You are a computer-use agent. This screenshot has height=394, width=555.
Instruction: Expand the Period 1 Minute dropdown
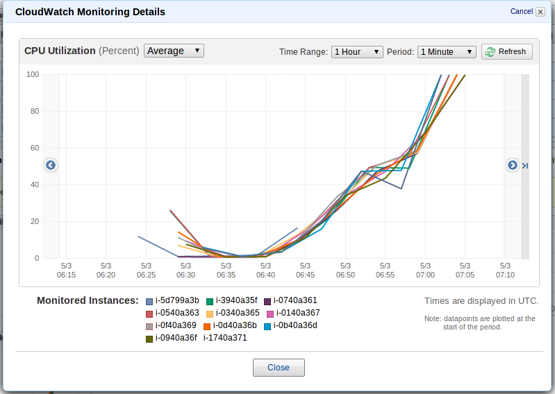(x=447, y=52)
